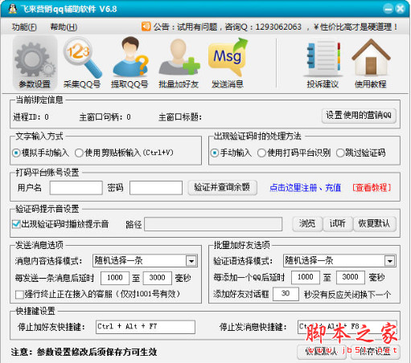The width and height of the screenshot is (411, 363).
Task: Open 批量加好友 add-friend icon
Action: click(179, 63)
